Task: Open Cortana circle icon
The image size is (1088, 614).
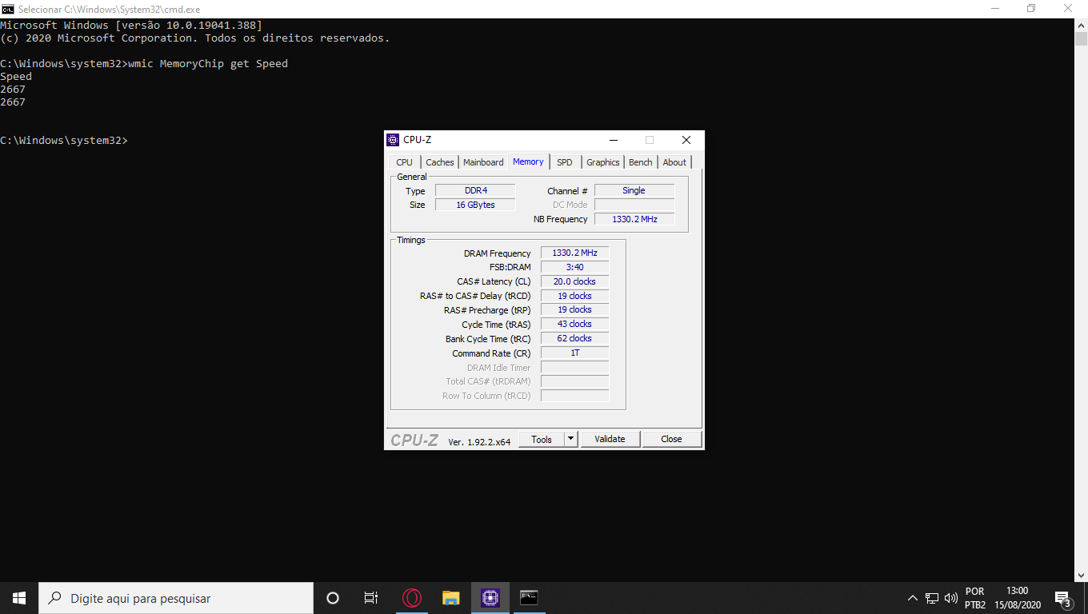Action: 333,598
